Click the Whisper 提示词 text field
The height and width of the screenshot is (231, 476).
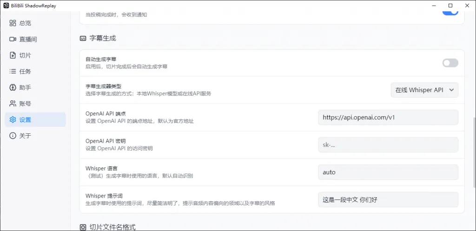coord(388,200)
